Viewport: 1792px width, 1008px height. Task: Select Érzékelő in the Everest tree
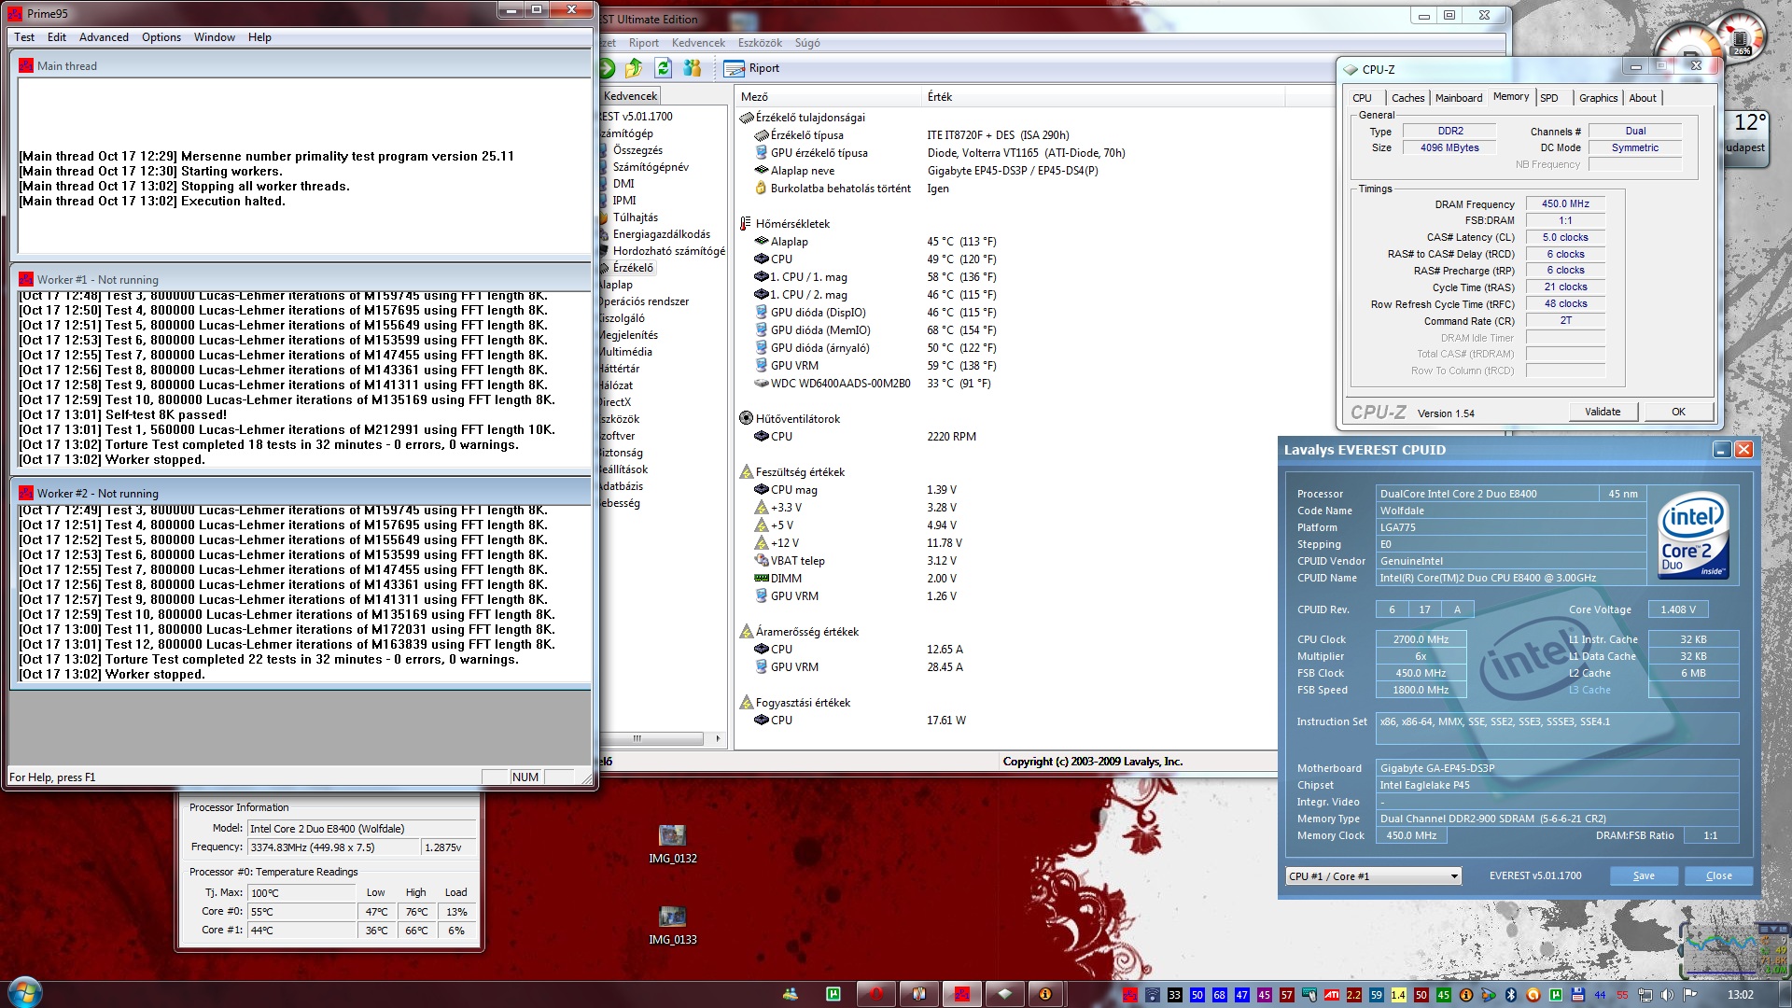[633, 268]
